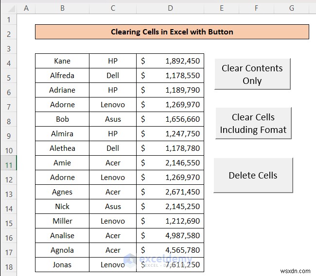Viewport: 316px width, 276px height.
Task: Select the Lenovo cell in Miller's row
Action: [113, 221]
